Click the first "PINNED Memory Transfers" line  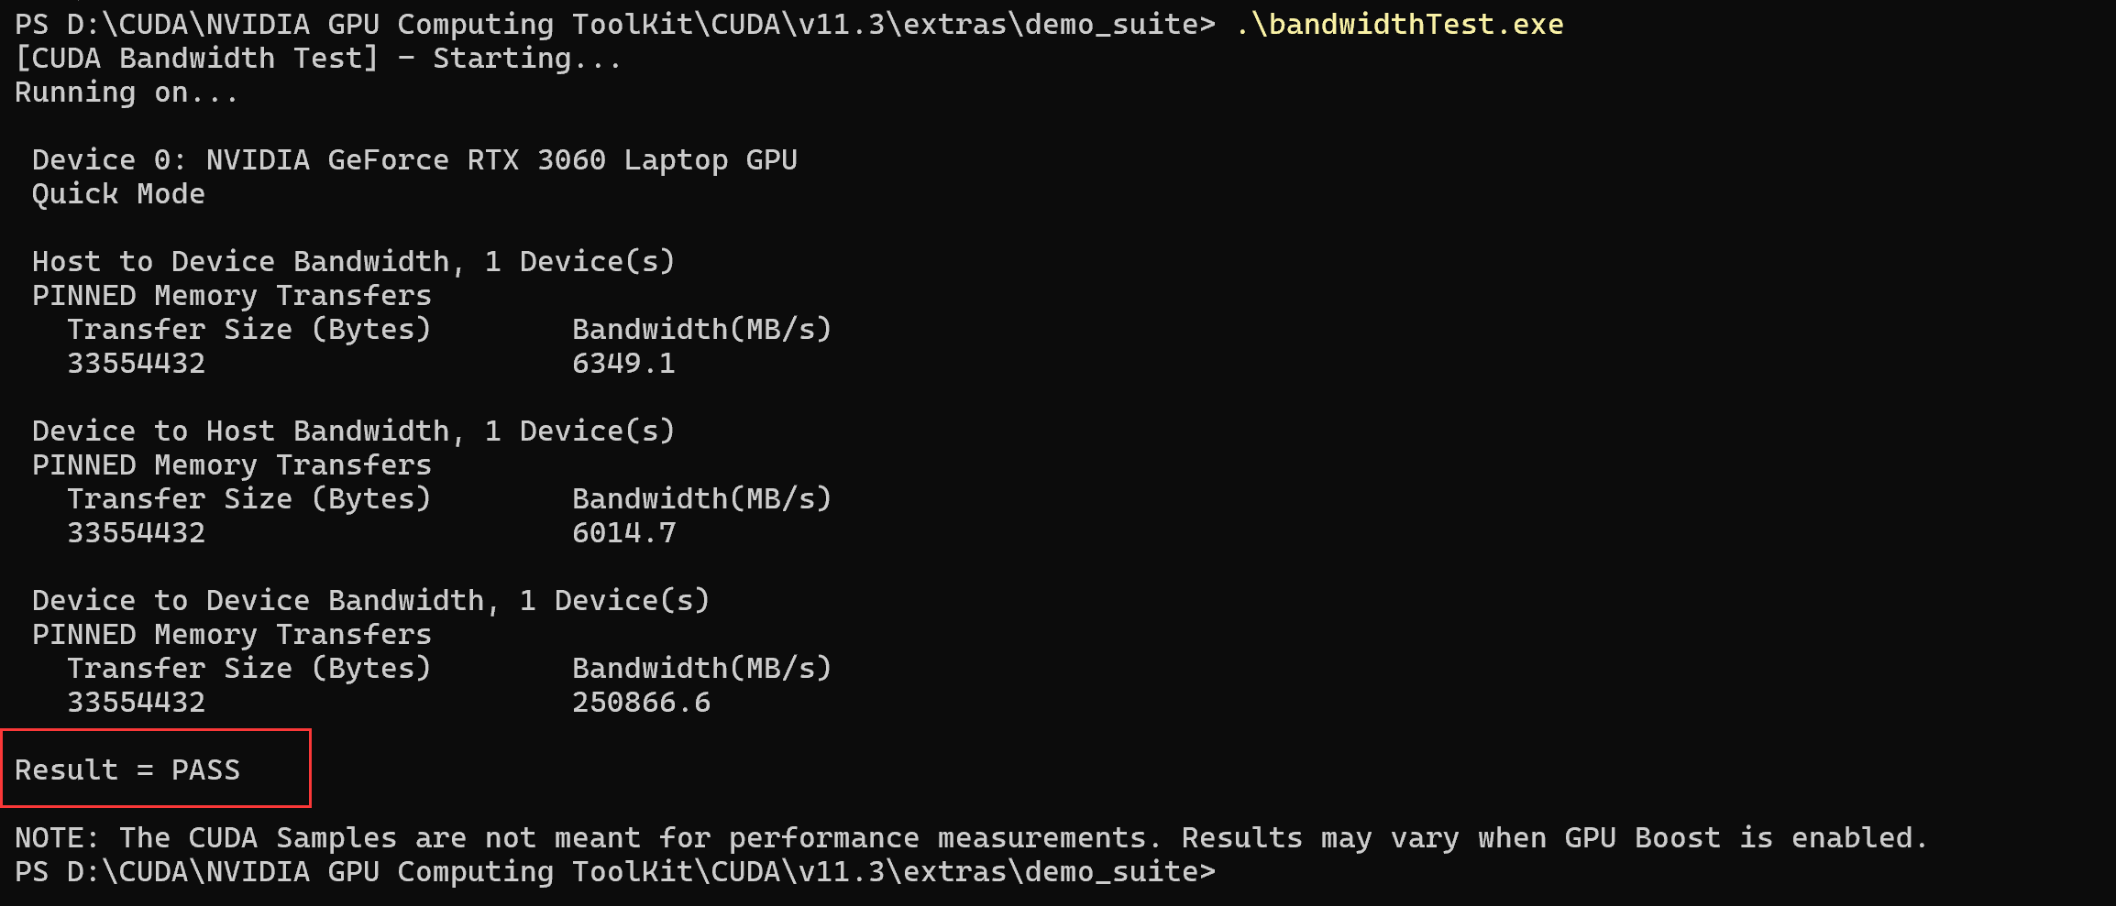[231, 296]
